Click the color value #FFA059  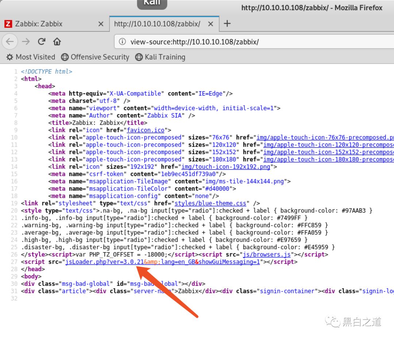(x=309, y=232)
